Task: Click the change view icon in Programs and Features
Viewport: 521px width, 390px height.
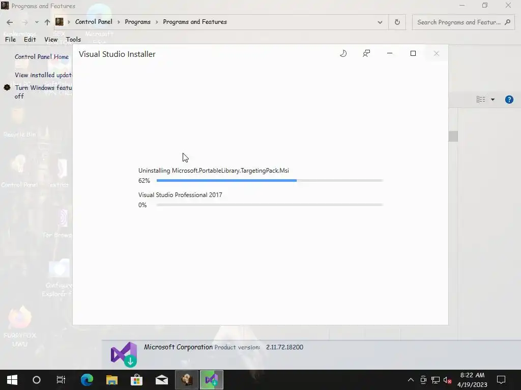Action: tap(480, 100)
